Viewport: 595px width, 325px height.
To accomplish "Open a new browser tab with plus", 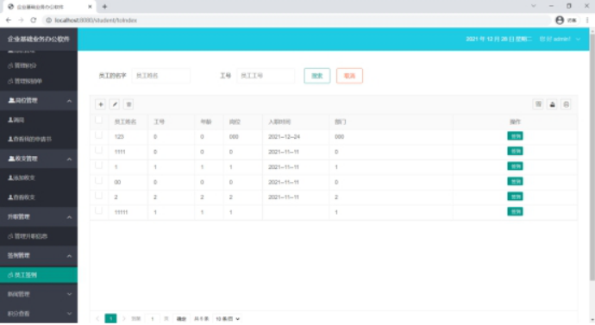I will pyautogui.click(x=104, y=6).
